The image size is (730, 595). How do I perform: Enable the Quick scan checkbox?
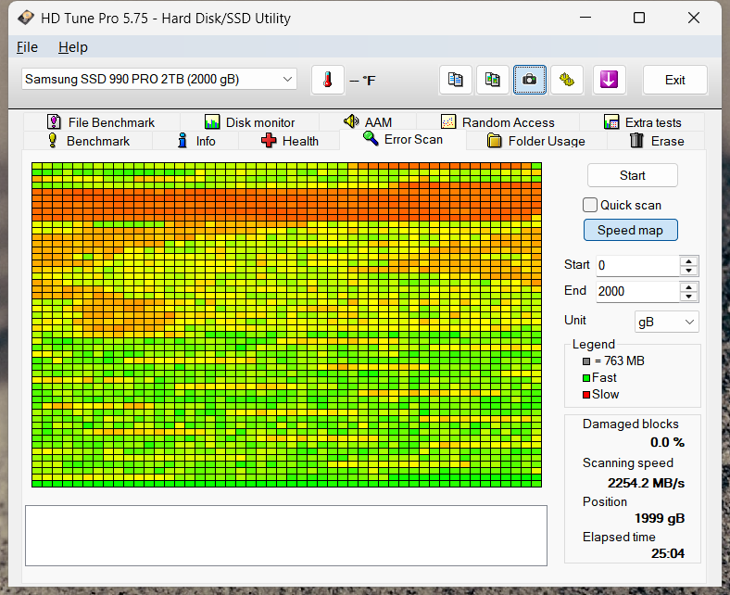pyautogui.click(x=590, y=205)
